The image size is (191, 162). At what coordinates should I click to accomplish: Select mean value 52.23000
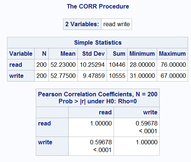[63, 65]
